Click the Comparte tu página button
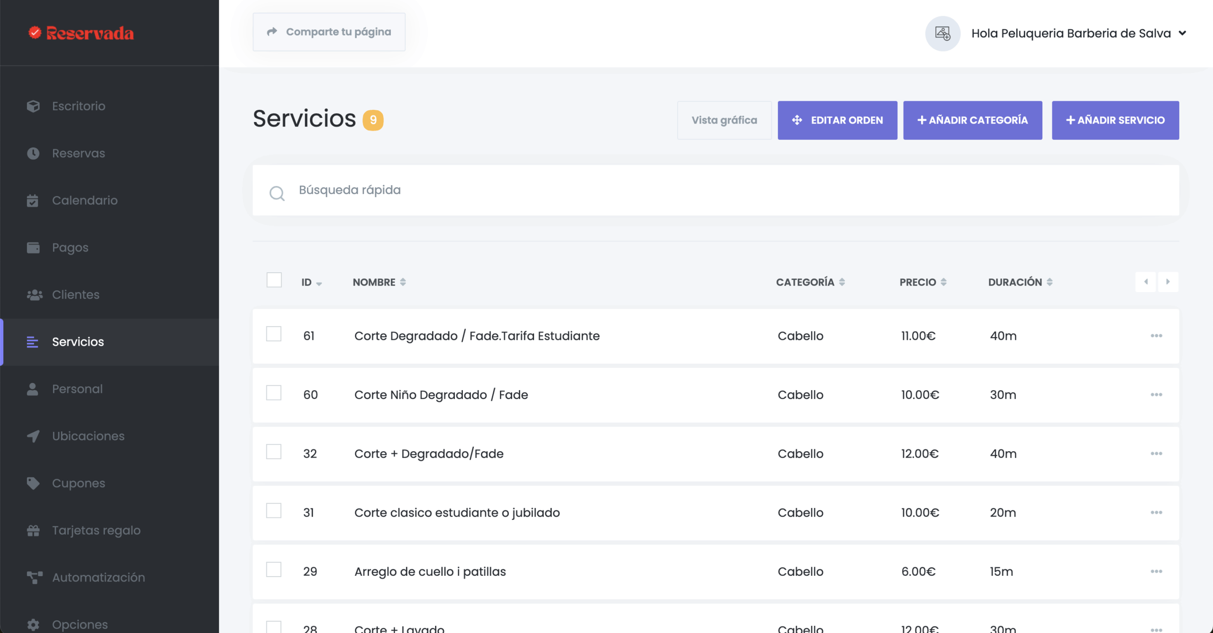 329,32
